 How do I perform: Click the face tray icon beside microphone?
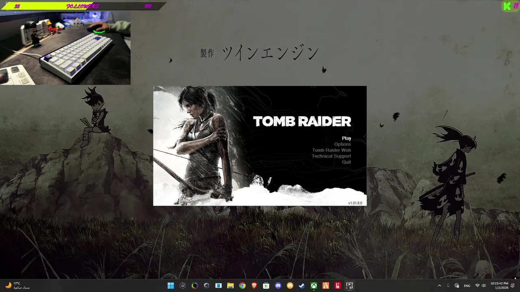point(457,286)
